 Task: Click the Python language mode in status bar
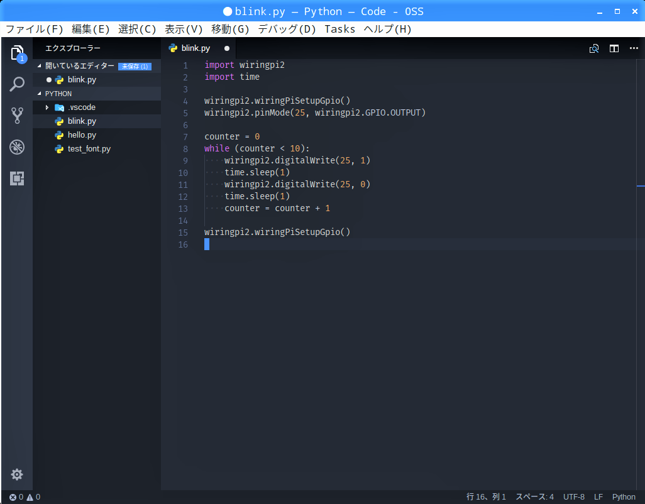click(624, 497)
